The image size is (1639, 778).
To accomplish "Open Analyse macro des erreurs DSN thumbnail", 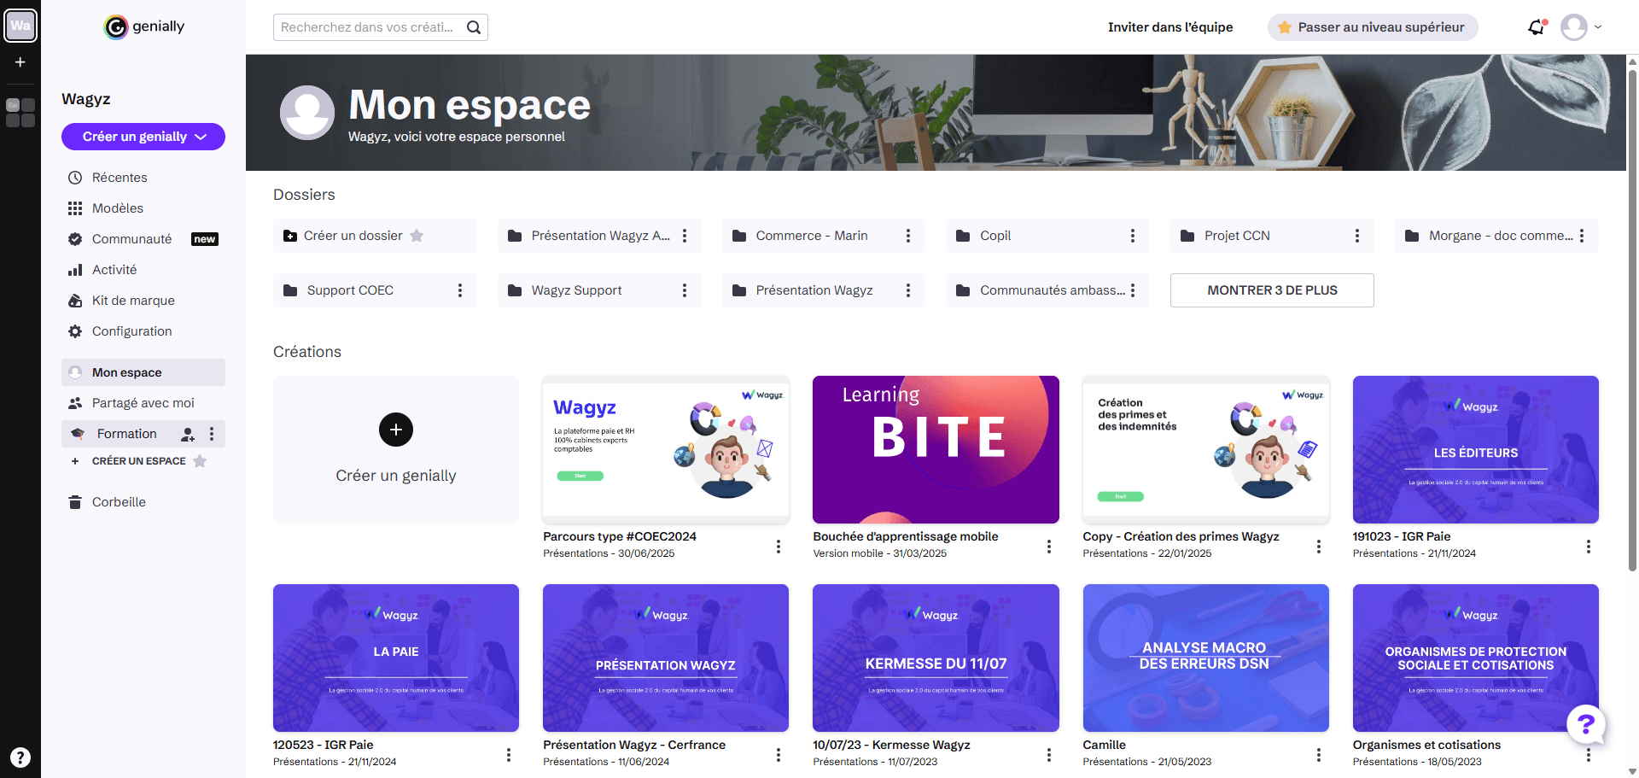I will 1205,658.
